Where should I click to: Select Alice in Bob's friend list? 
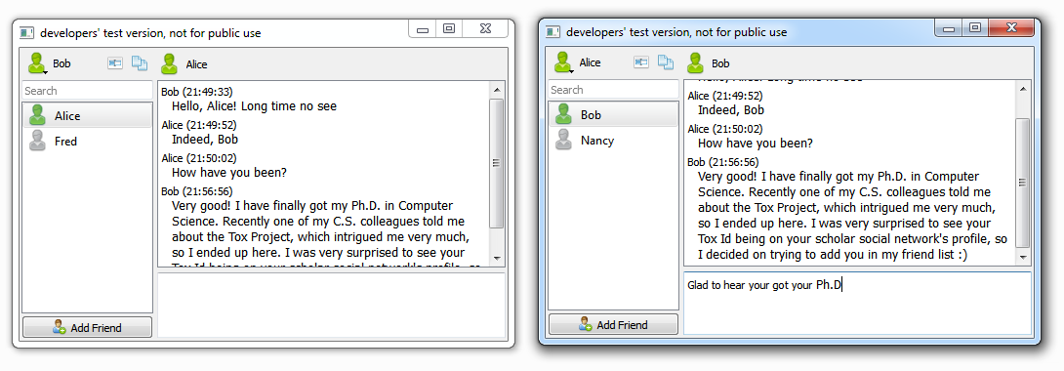coord(88,115)
